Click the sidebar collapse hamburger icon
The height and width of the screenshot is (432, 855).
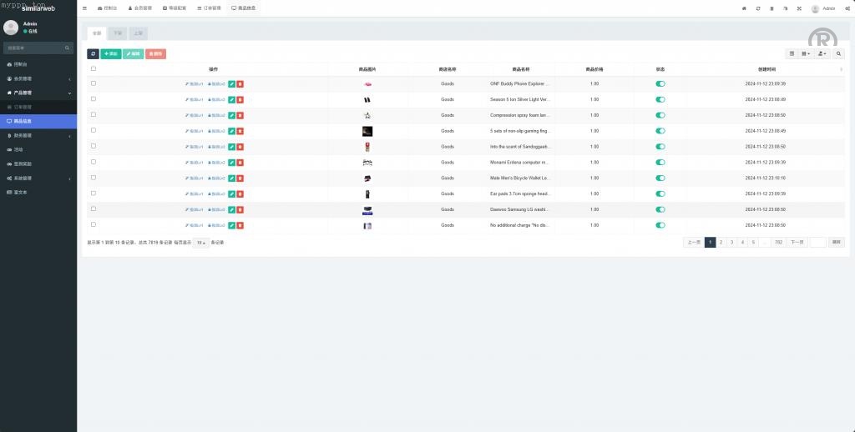click(84, 8)
